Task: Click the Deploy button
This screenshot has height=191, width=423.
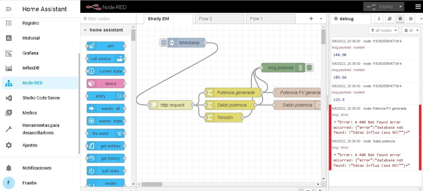Action: [x=380, y=7]
